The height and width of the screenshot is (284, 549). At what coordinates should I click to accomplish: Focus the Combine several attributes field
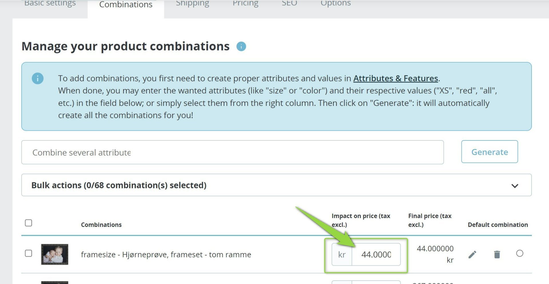(232, 152)
